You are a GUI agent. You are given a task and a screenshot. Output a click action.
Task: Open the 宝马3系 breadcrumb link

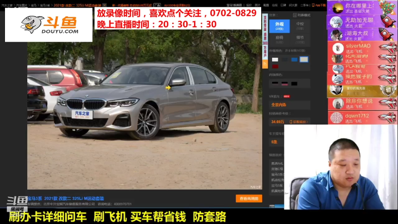pos(44,5)
